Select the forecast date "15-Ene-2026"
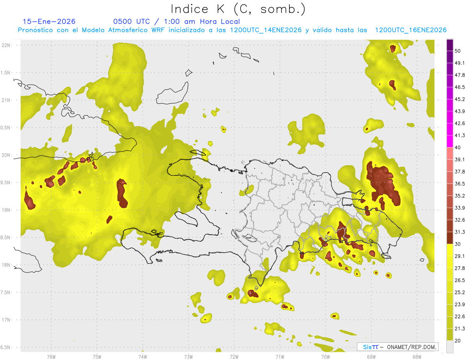This screenshot has width=468, height=362. click(x=49, y=21)
